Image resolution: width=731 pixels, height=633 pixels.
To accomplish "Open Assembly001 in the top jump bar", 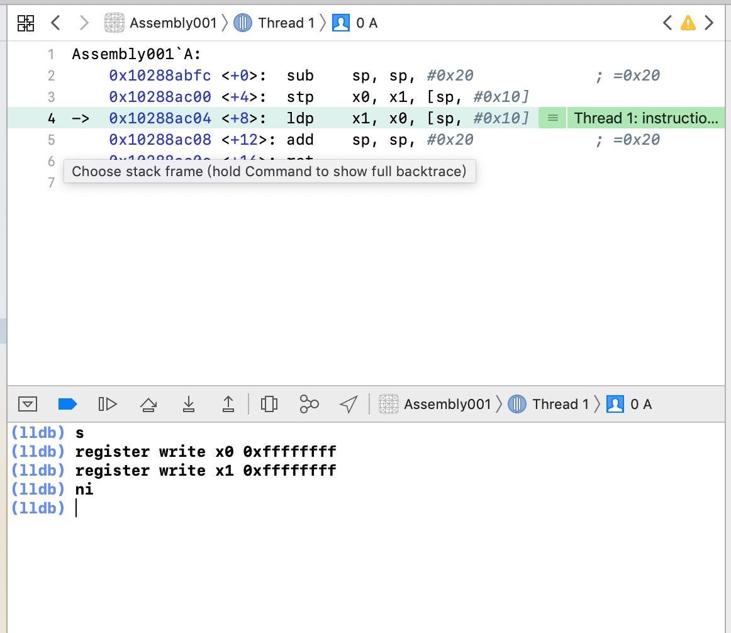I will [x=173, y=23].
